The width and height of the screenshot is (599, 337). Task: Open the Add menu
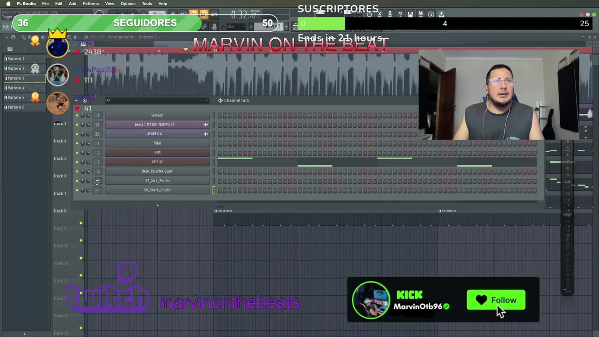pyautogui.click(x=73, y=4)
